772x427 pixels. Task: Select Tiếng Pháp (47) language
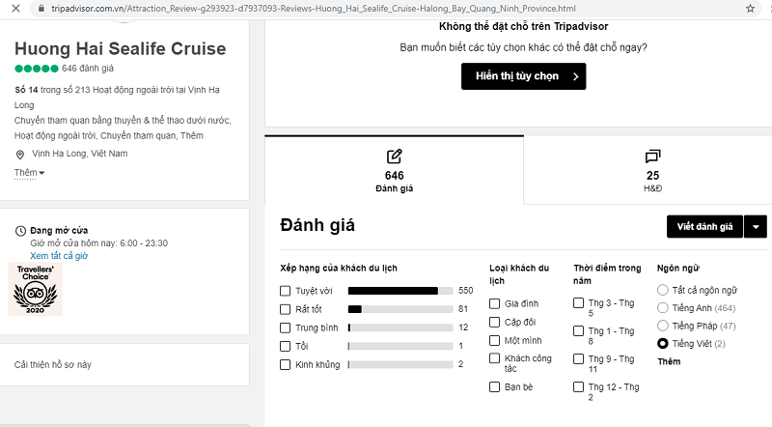(x=663, y=326)
